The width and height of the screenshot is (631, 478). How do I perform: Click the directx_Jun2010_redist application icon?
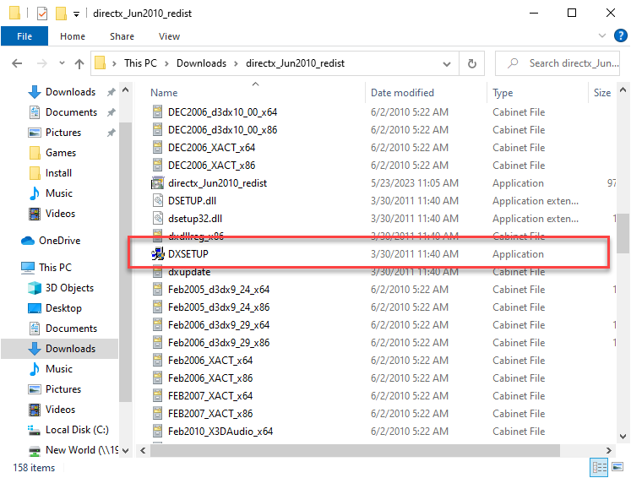157,183
